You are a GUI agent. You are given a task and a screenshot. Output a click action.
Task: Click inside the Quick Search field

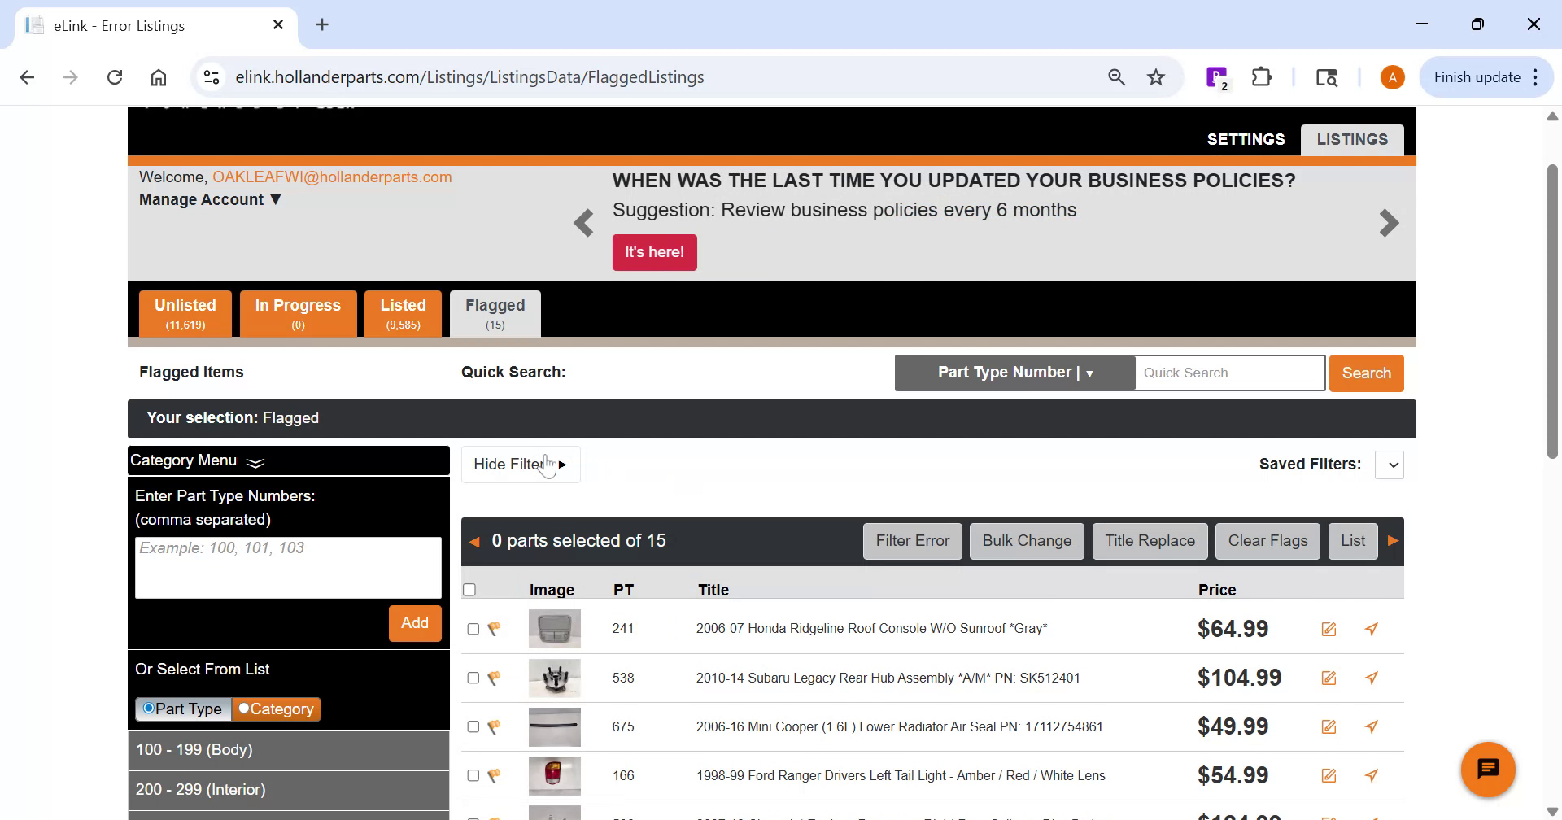pyautogui.click(x=1228, y=372)
